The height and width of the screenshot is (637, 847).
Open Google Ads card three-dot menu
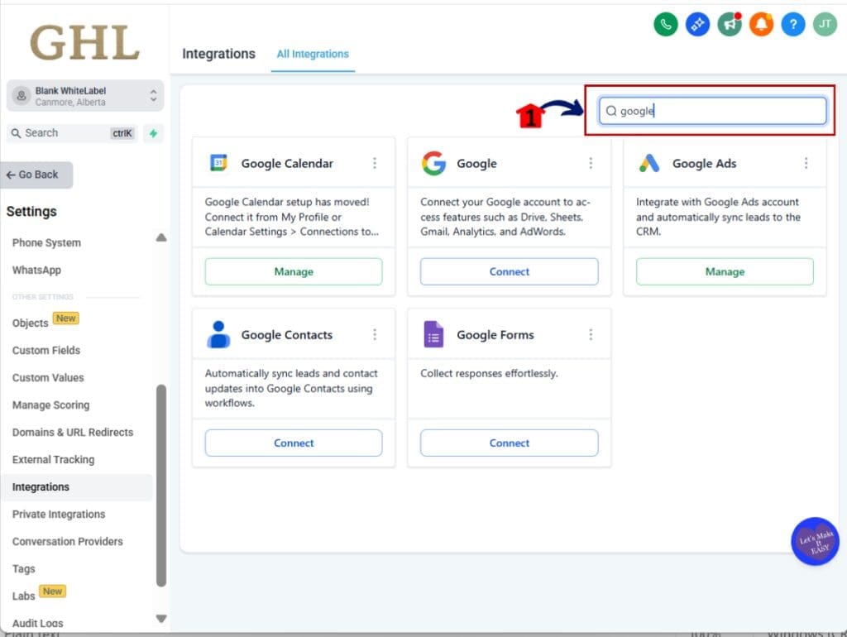806,163
